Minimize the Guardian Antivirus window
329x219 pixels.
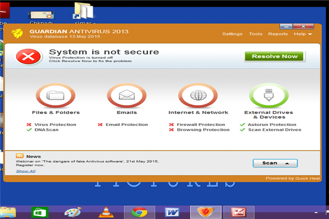click(286, 26)
